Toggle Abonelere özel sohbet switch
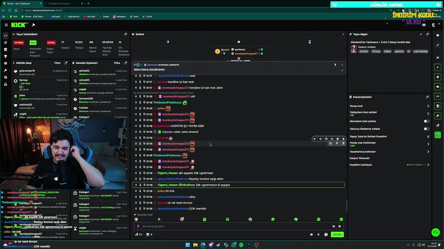 [x=426, y=121]
